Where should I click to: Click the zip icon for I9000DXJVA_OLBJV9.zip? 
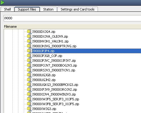[x=29, y=36]
